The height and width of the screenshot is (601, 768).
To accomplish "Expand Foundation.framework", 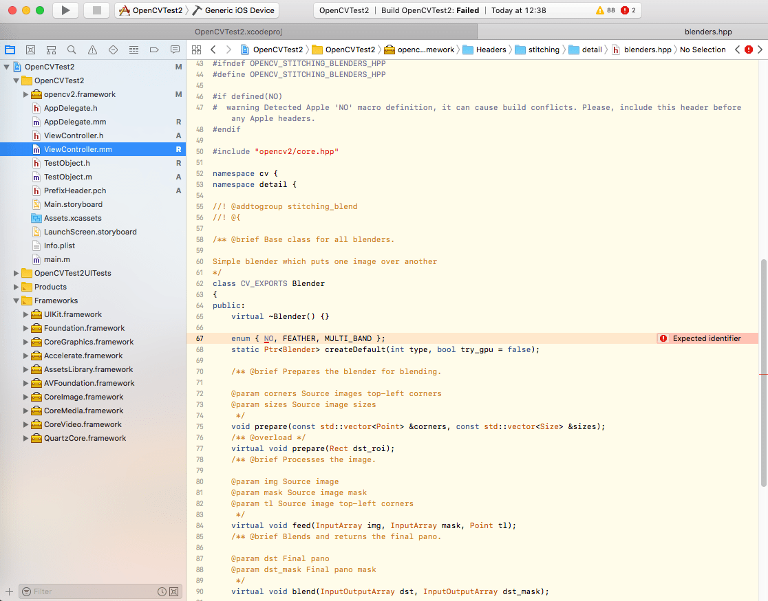I will 25,328.
